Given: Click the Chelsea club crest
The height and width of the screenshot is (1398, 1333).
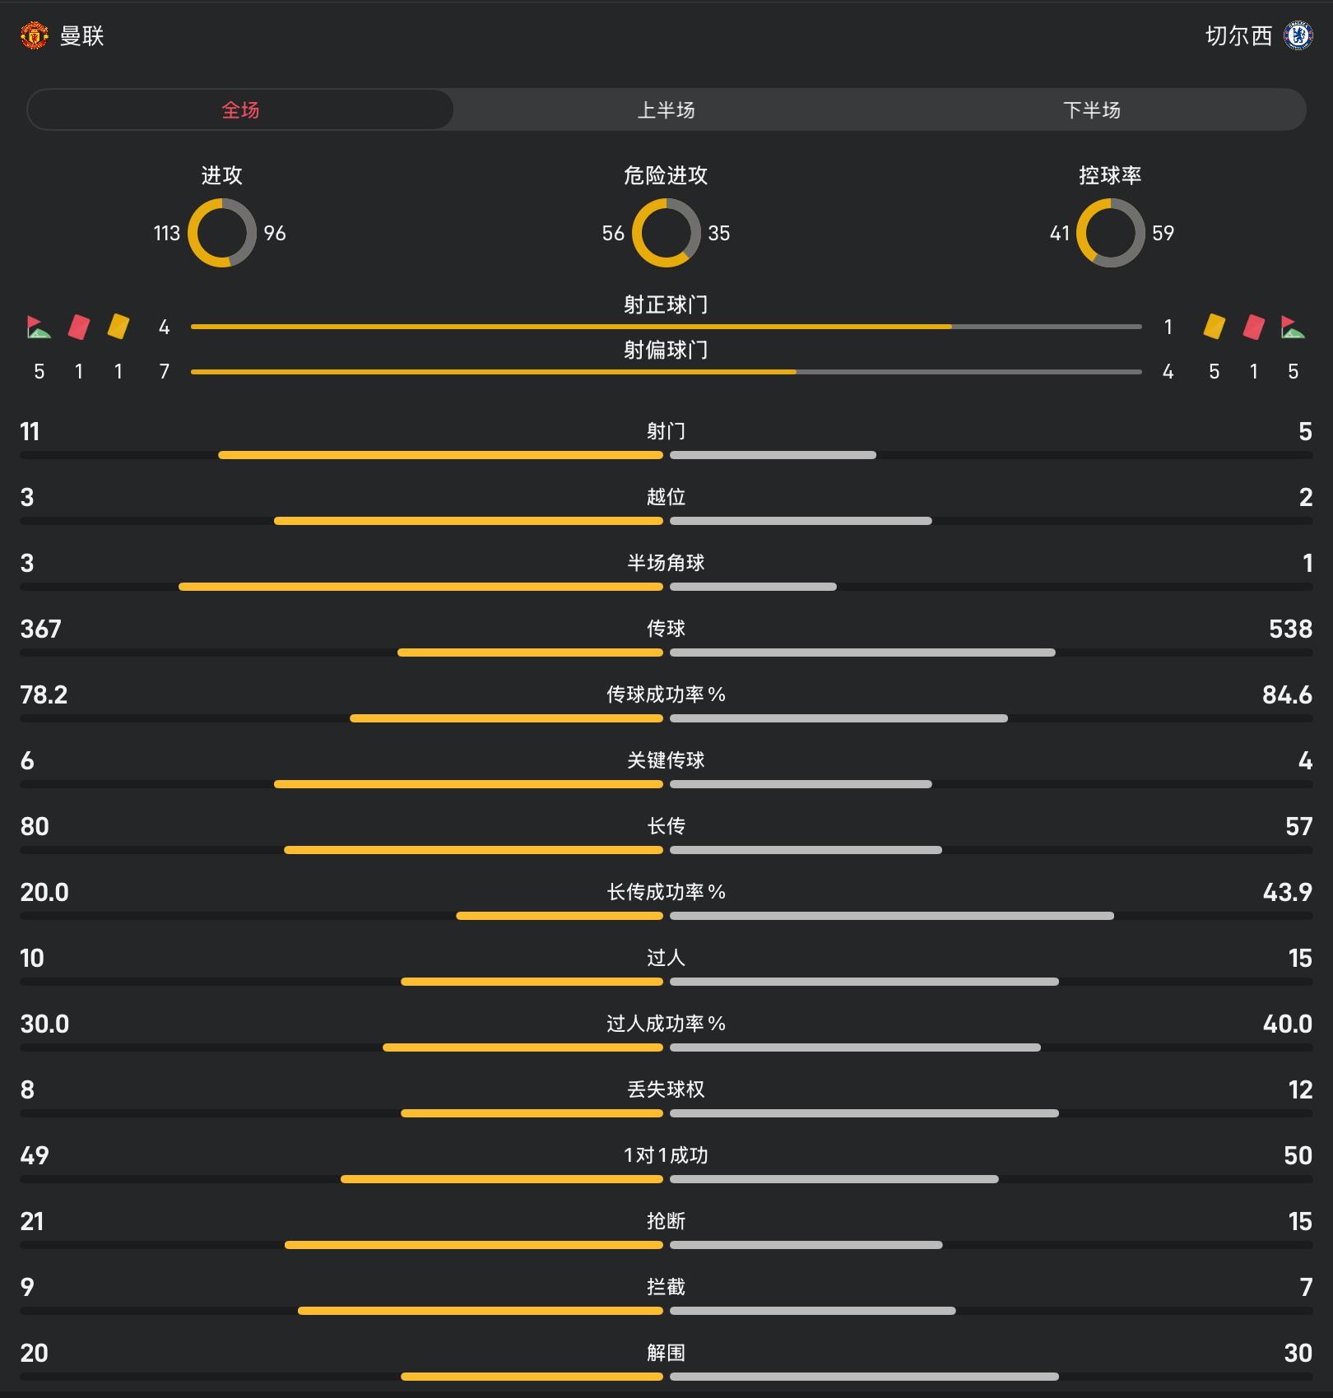Looking at the screenshot, I should (x=1298, y=35).
